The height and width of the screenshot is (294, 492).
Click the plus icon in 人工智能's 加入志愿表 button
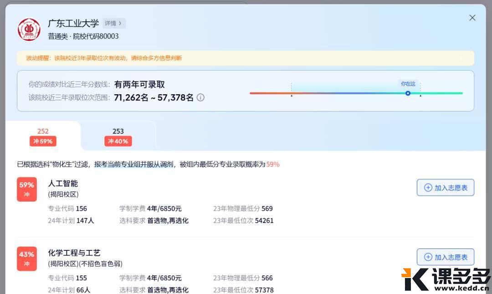(428, 187)
